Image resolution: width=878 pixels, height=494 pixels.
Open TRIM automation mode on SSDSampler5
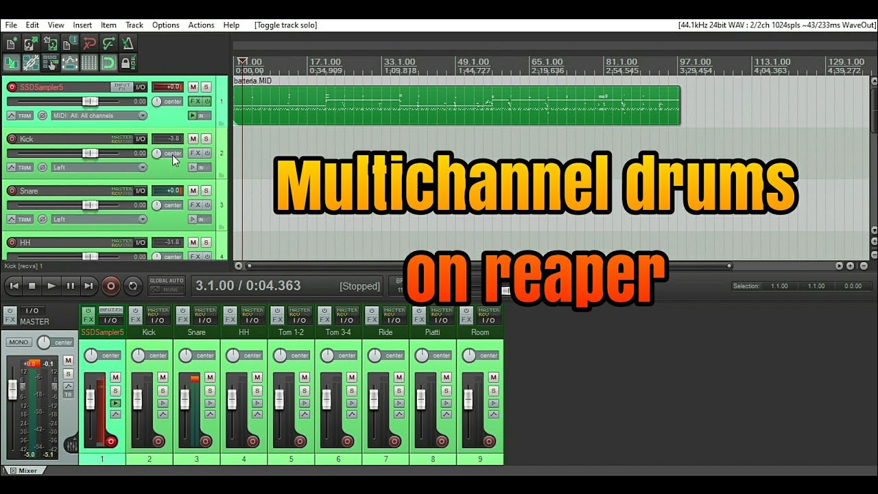(21, 116)
